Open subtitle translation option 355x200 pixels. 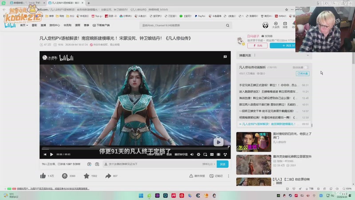tap(181, 154)
